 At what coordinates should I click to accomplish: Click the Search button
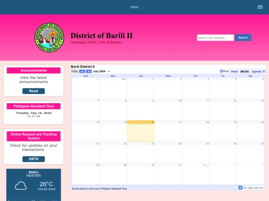click(x=243, y=38)
